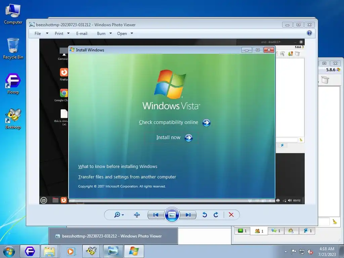Screen dimensions: 344x258
Task: Click the Show desktop strip
Action: [x=342, y=252]
